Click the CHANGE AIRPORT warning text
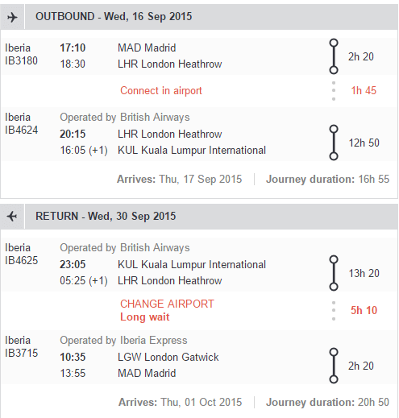The height and width of the screenshot is (418, 399). point(167,304)
